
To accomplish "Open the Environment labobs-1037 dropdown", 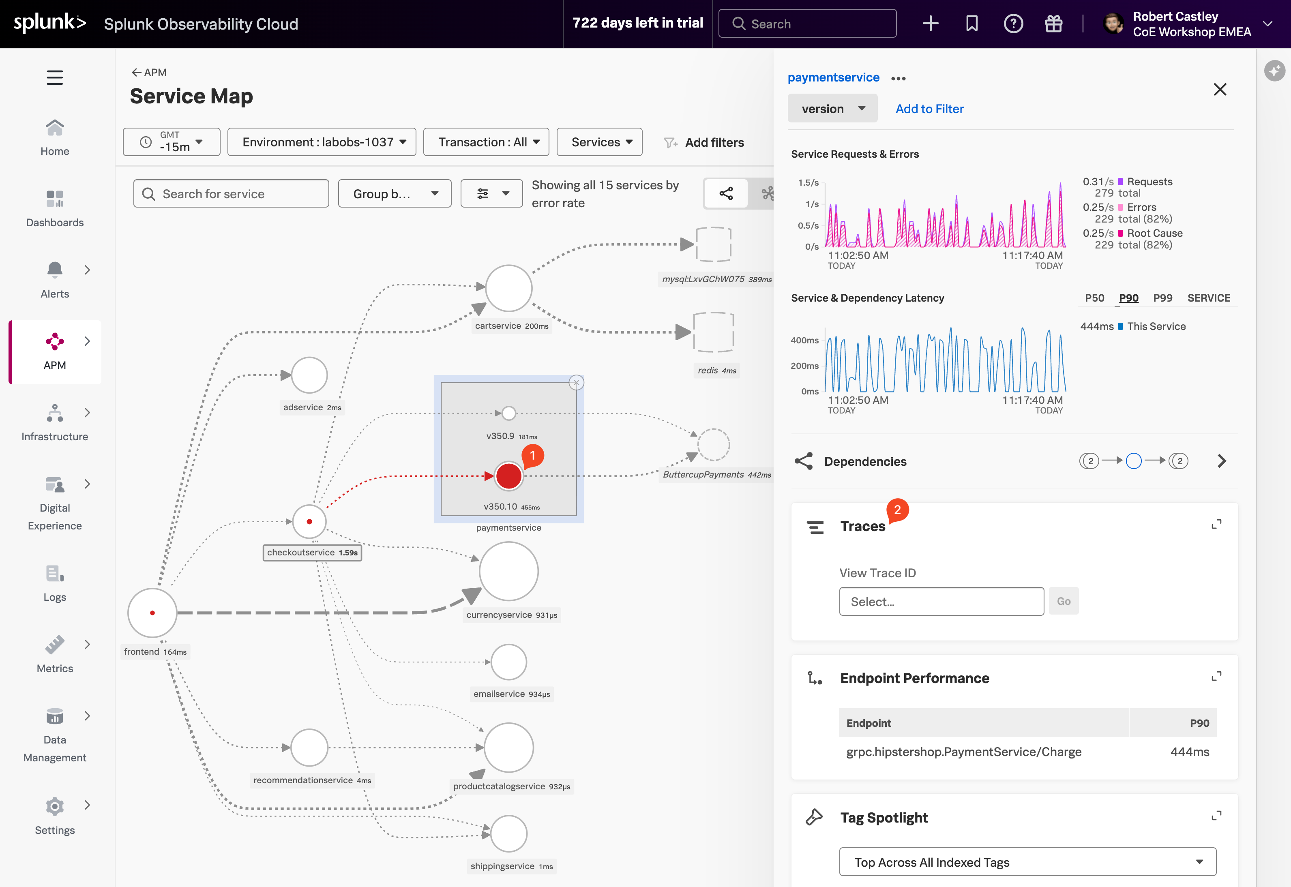I will click(322, 142).
